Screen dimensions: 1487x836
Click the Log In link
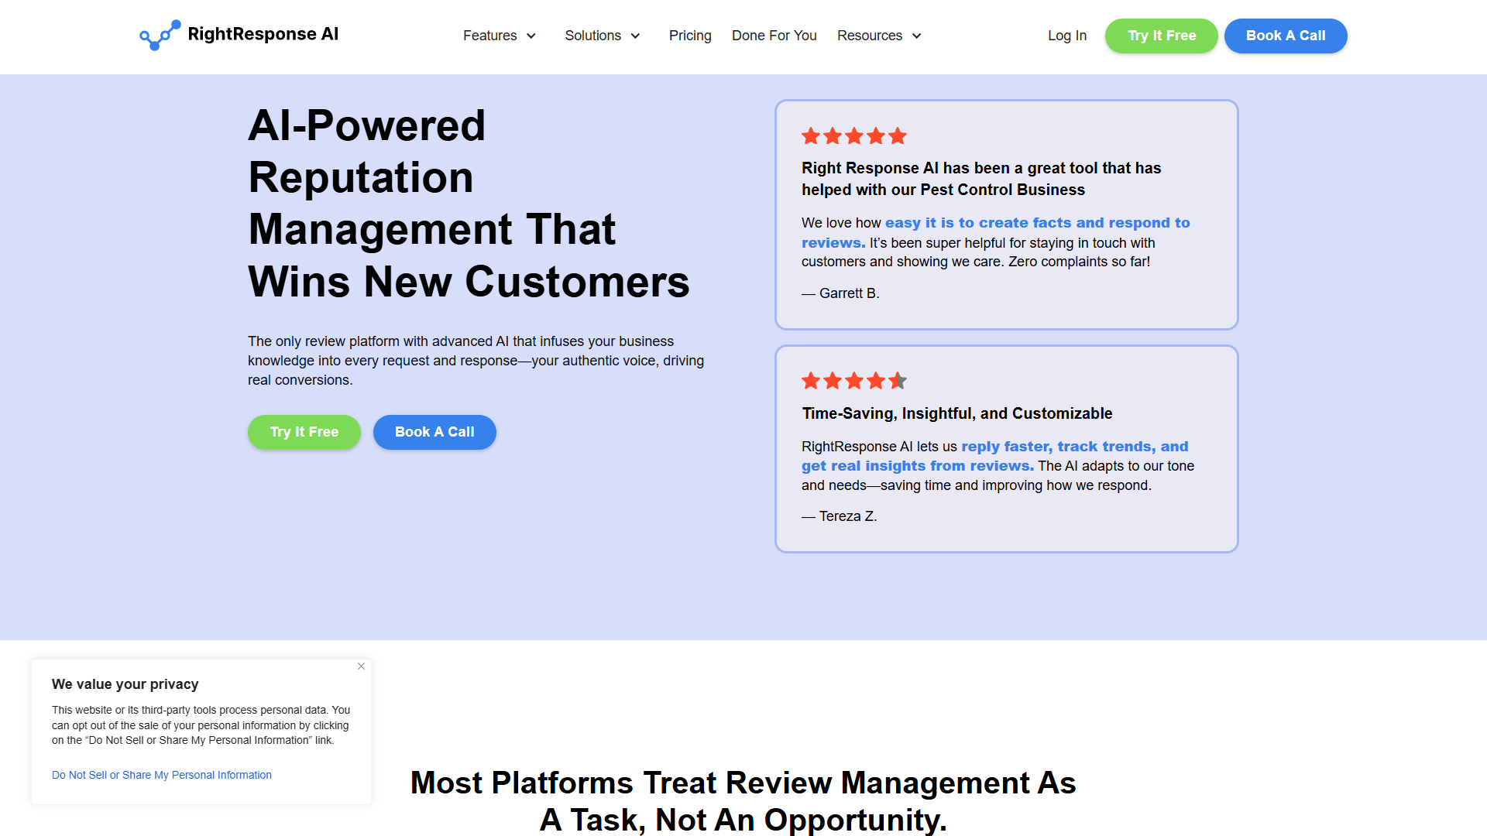[x=1067, y=36]
